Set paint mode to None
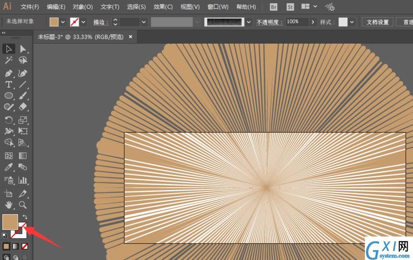 25,246
